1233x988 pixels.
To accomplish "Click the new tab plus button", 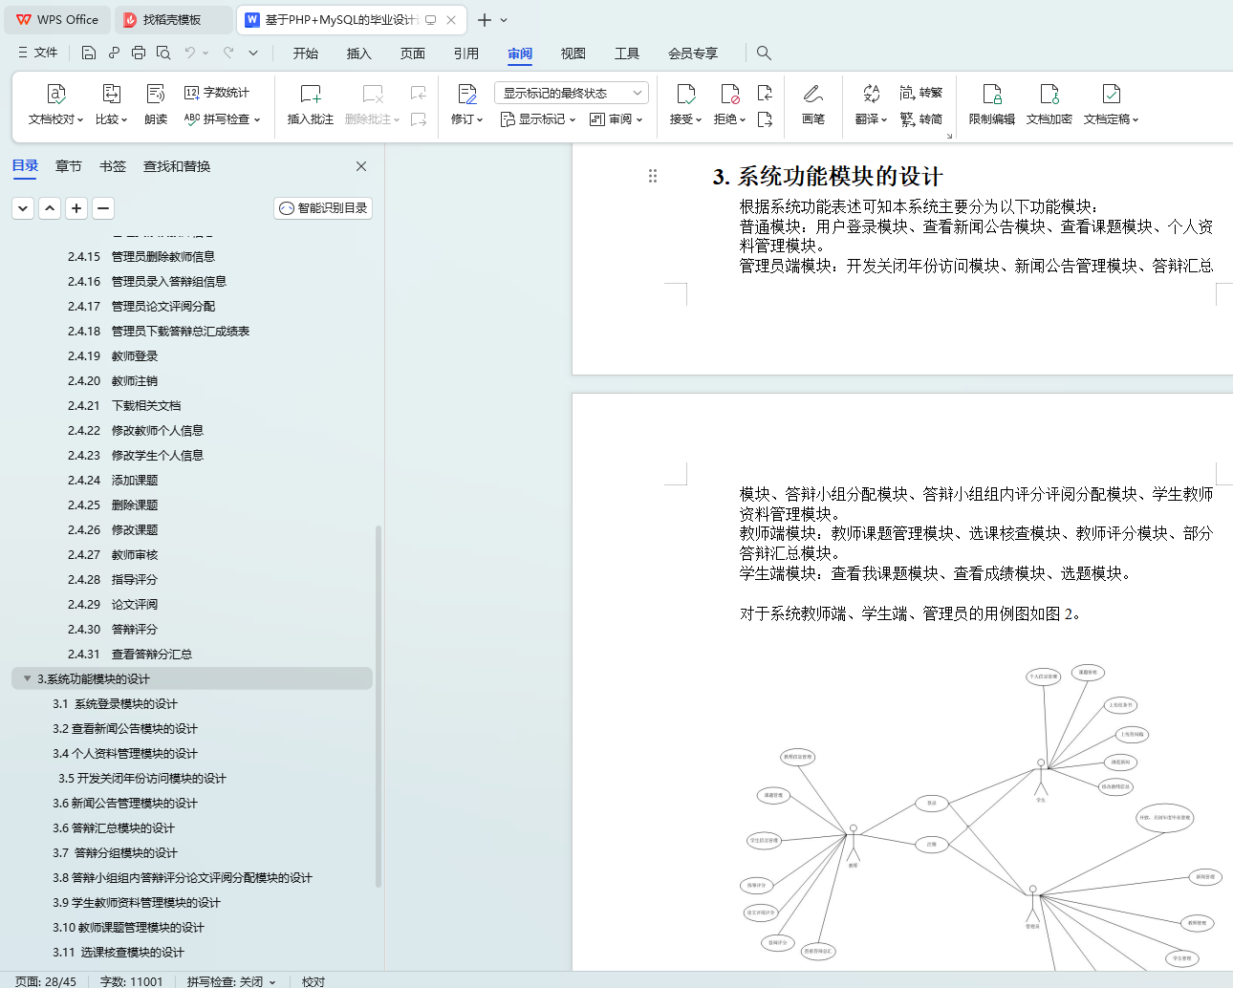I will click(485, 20).
